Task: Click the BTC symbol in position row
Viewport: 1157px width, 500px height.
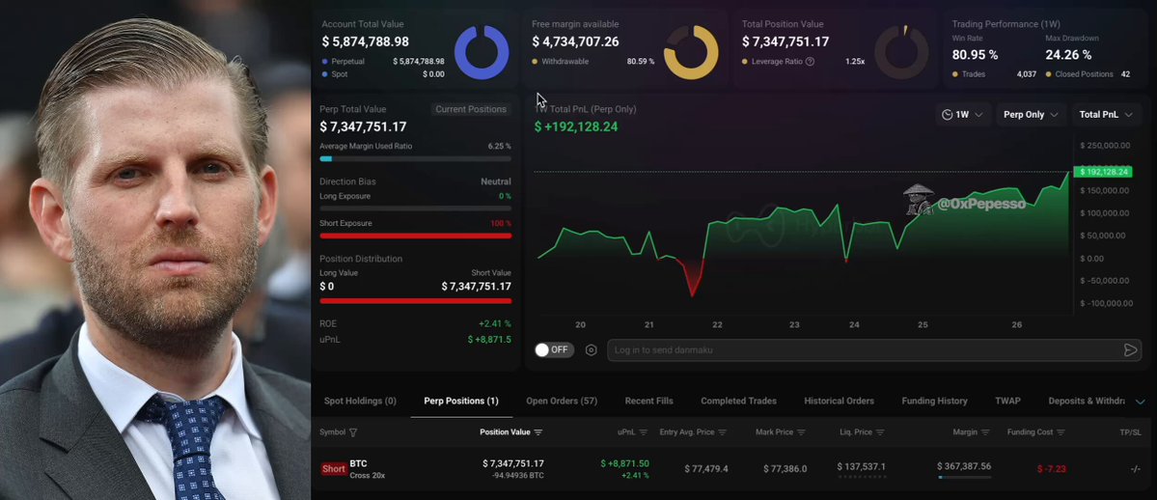Action: [x=359, y=464]
